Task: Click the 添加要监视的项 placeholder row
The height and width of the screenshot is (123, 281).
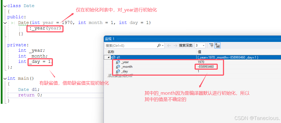Action: click(120, 76)
